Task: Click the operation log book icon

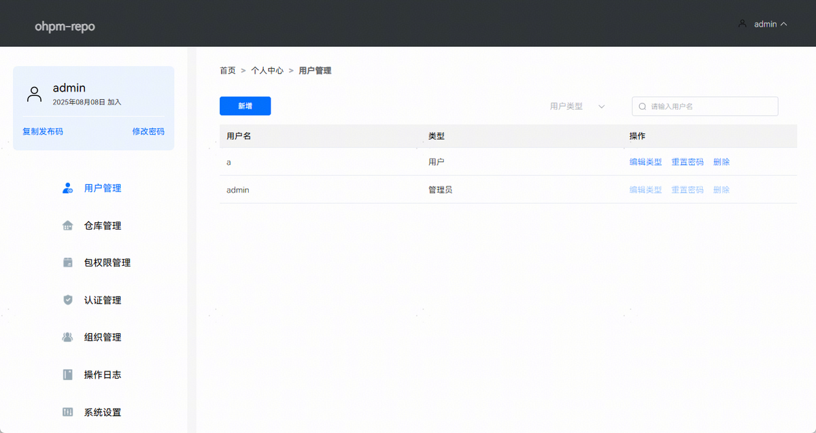Action: point(67,375)
